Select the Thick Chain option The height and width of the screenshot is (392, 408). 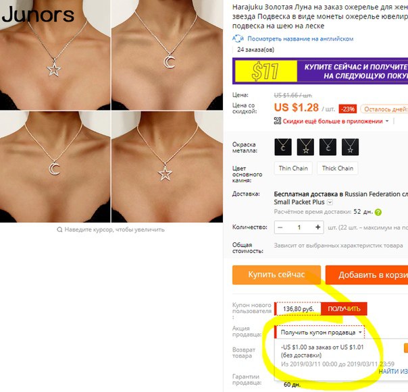(338, 168)
